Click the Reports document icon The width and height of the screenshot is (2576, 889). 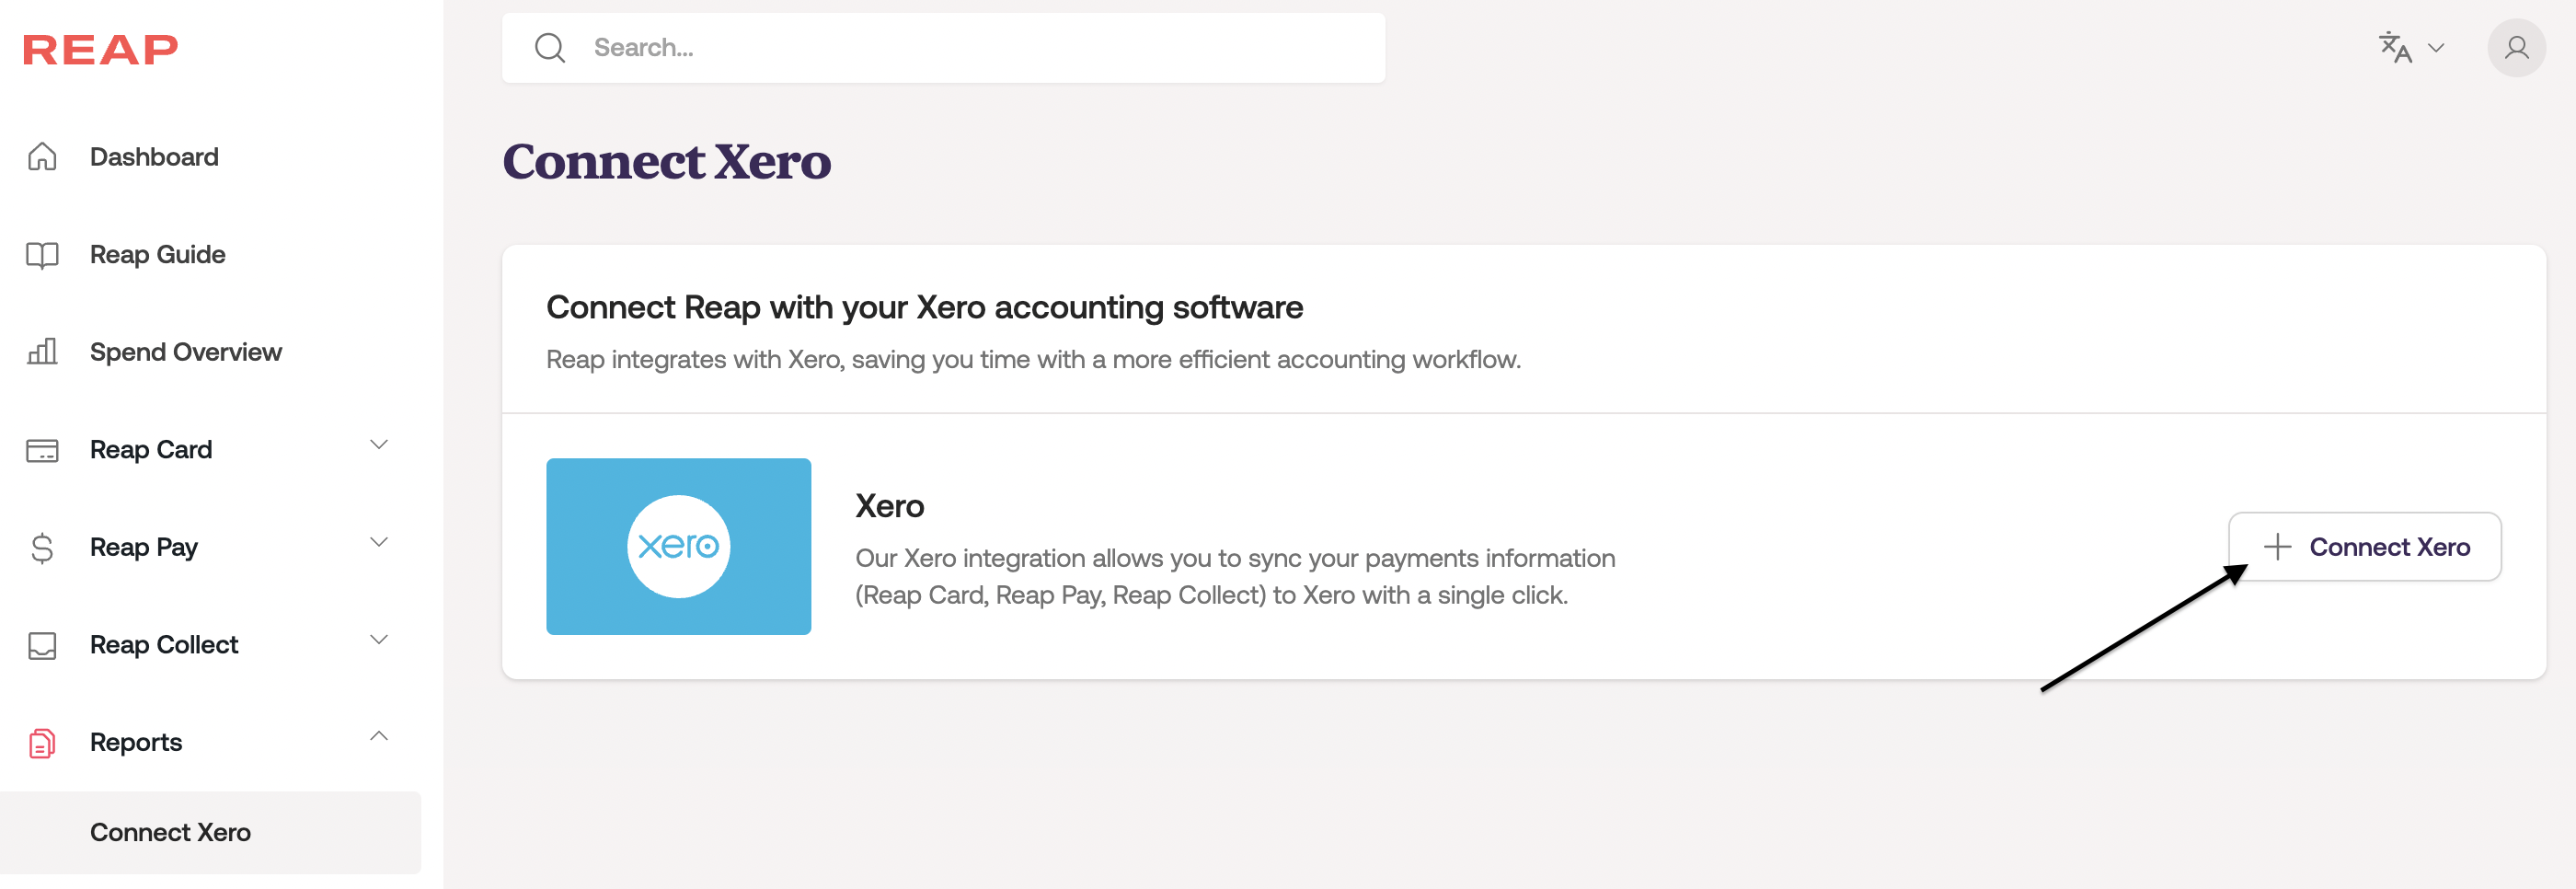pos(42,743)
